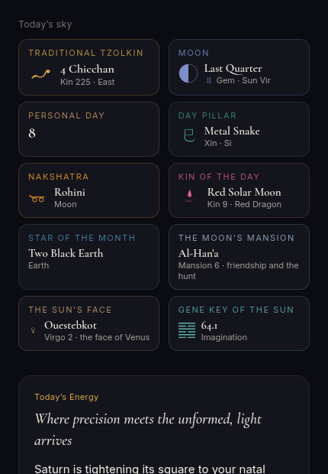Image resolution: width=328 pixels, height=474 pixels.
Task: Click the Today's sky section heading
Action: click(45, 24)
